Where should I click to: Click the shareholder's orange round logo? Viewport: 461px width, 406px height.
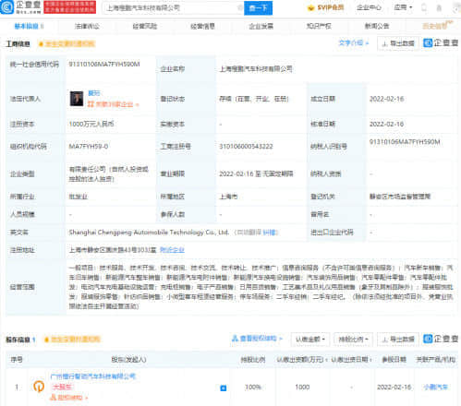(39, 387)
